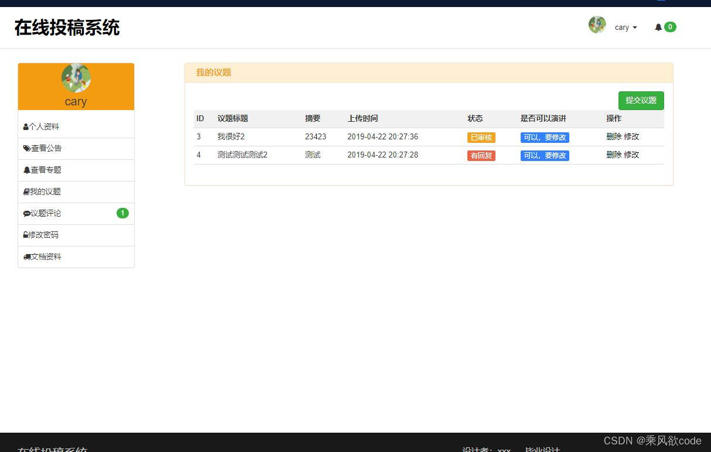Image resolution: width=711 pixels, height=452 pixels.
Task: Click 可以，要修改 label in row 4
Action: coord(545,156)
